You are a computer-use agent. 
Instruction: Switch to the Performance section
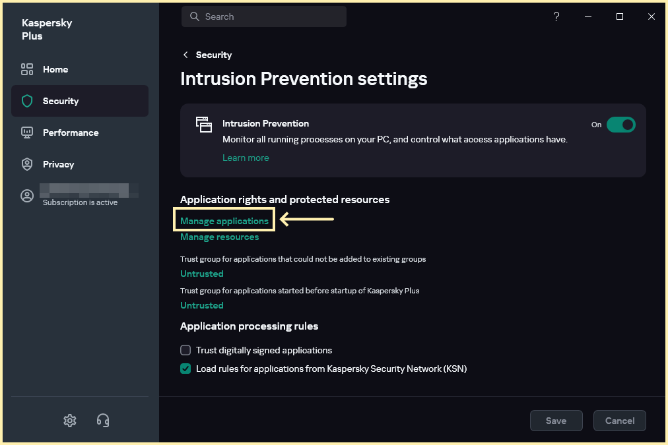pyautogui.click(x=71, y=133)
